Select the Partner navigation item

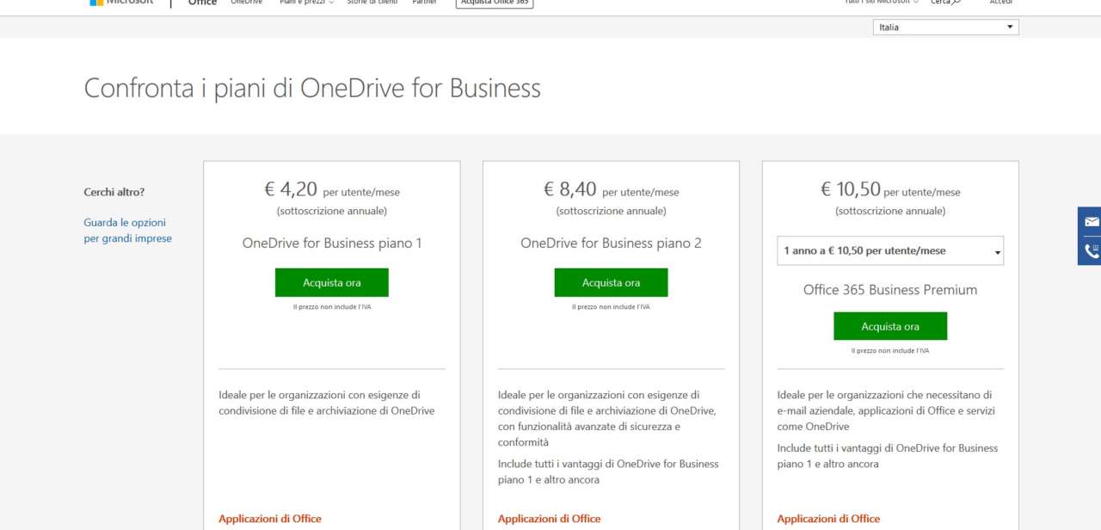pyautogui.click(x=424, y=3)
